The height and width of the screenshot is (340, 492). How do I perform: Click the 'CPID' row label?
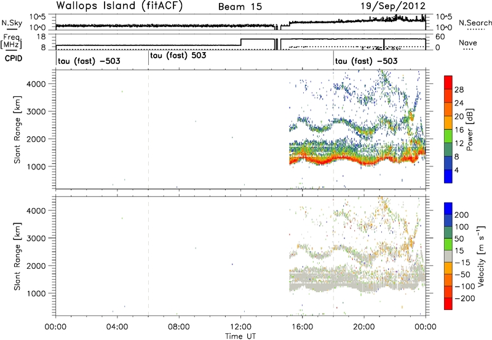14,58
